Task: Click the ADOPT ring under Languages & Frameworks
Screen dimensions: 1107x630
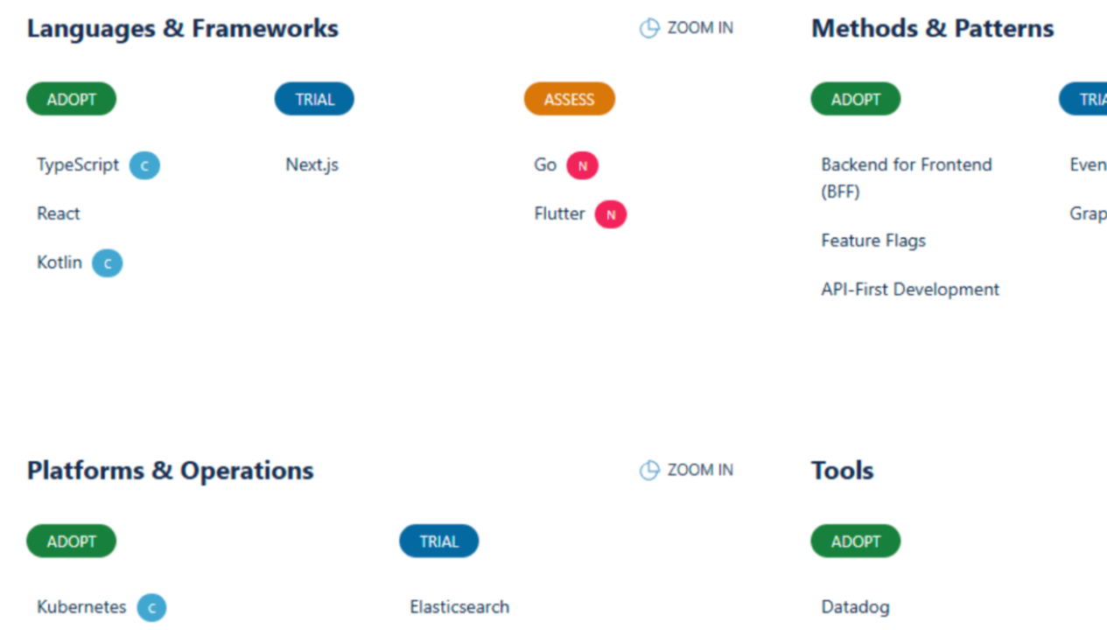Action: point(71,99)
